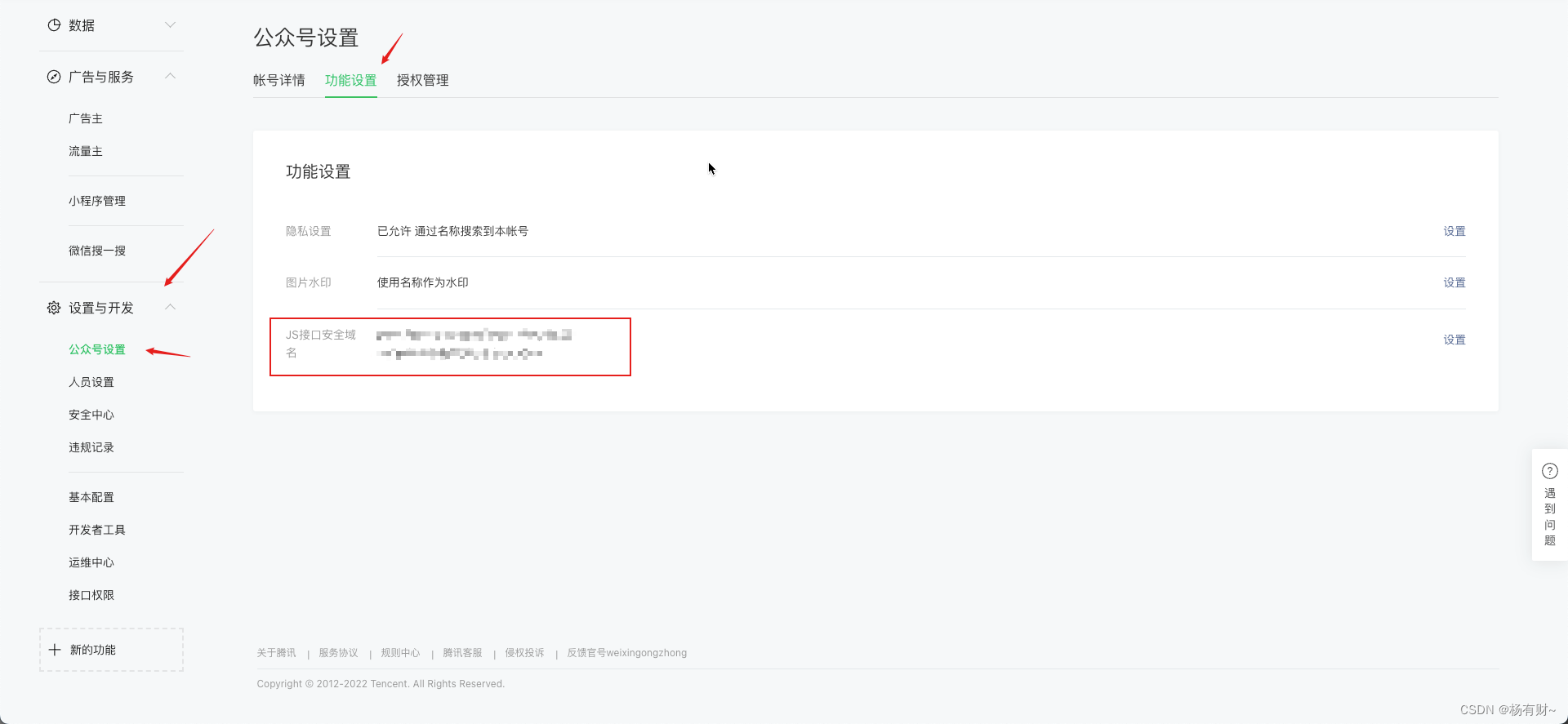Image resolution: width=1568 pixels, height=724 pixels.
Task: Go to 运维中心
Action: [91, 562]
